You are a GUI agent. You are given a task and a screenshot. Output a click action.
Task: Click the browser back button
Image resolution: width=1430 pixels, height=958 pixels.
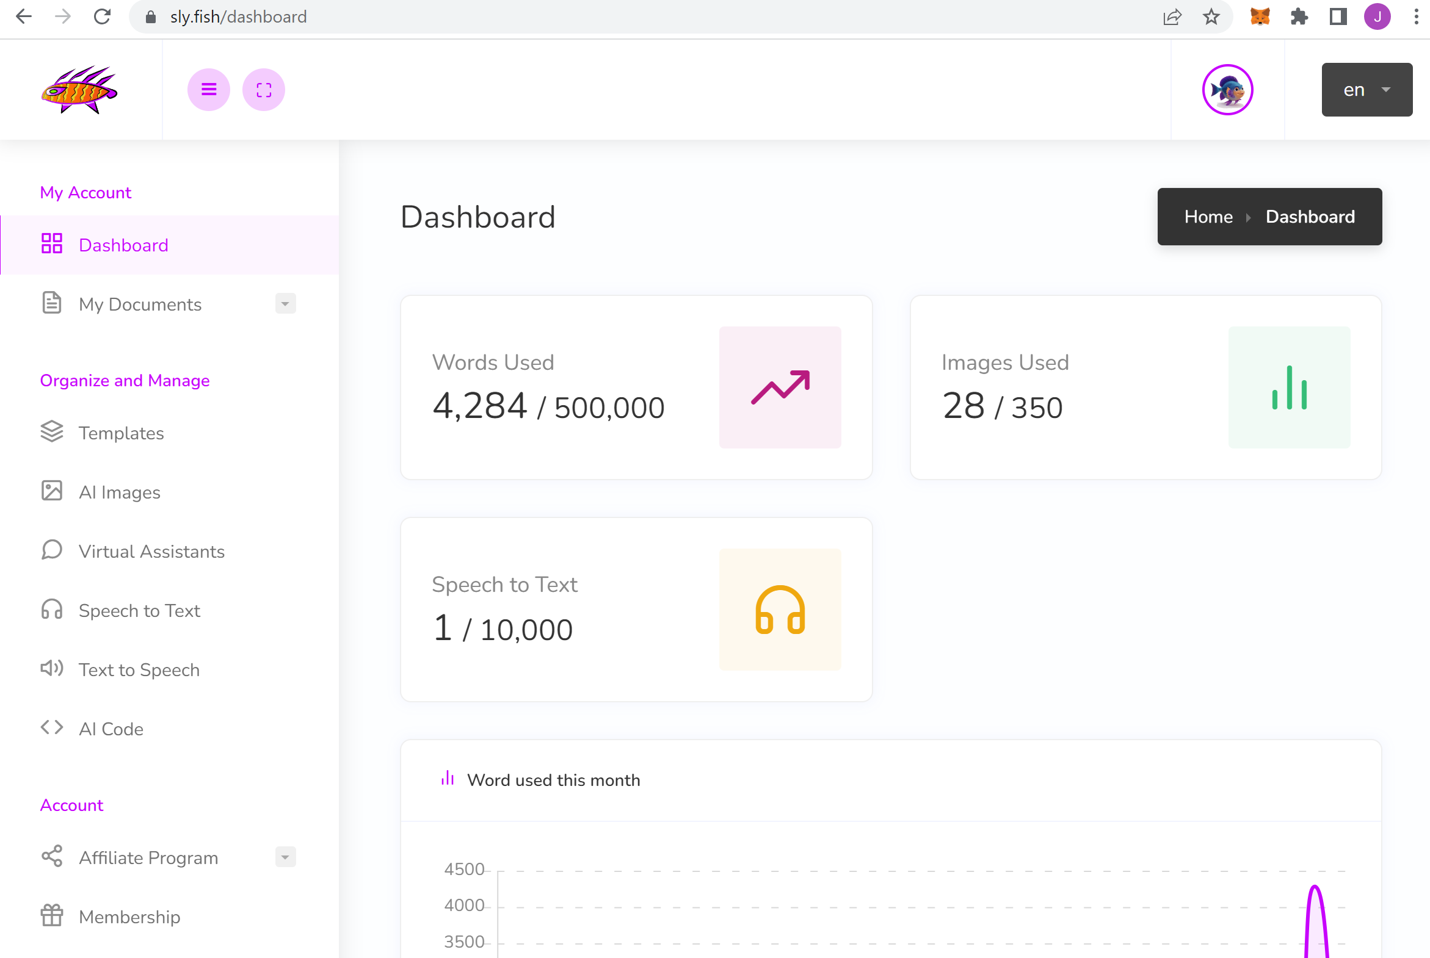tap(23, 16)
